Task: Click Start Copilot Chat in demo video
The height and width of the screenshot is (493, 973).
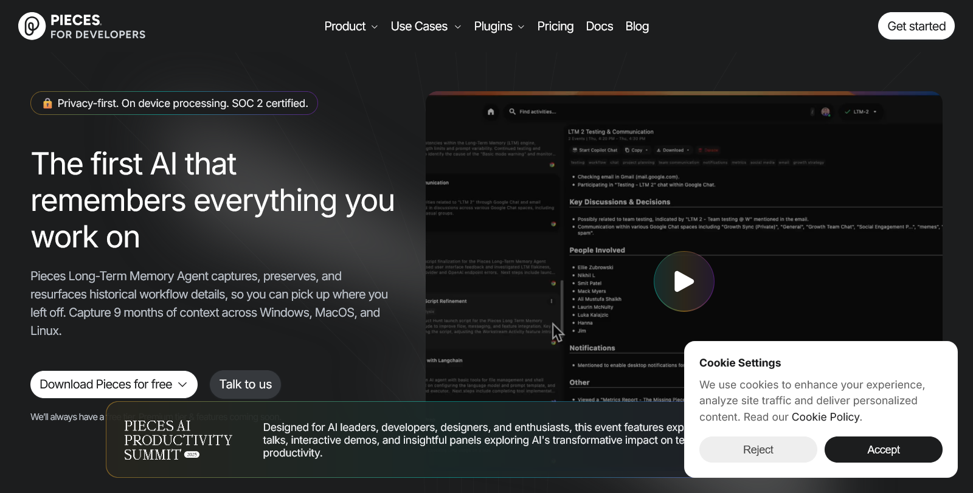Action: (594, 150)
